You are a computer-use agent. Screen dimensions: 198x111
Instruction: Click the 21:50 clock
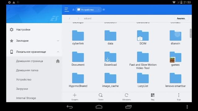[x=187, y=2]
